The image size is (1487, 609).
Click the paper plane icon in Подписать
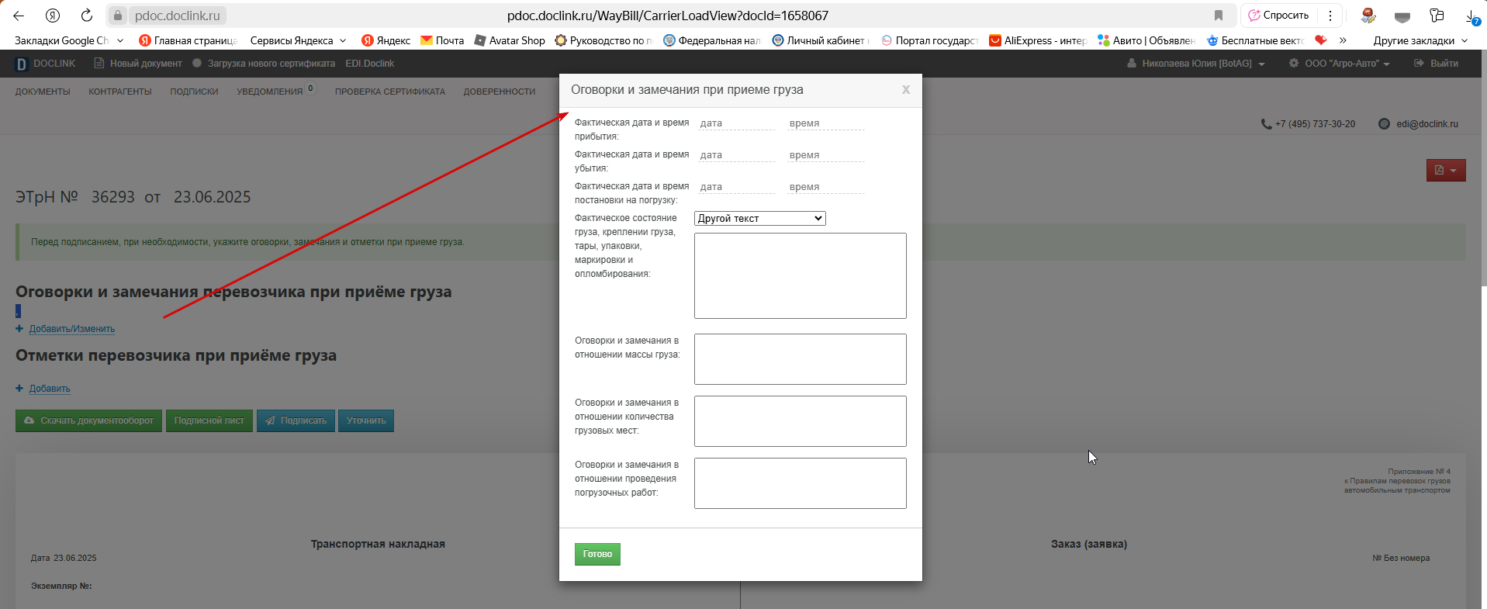point(270,420)
